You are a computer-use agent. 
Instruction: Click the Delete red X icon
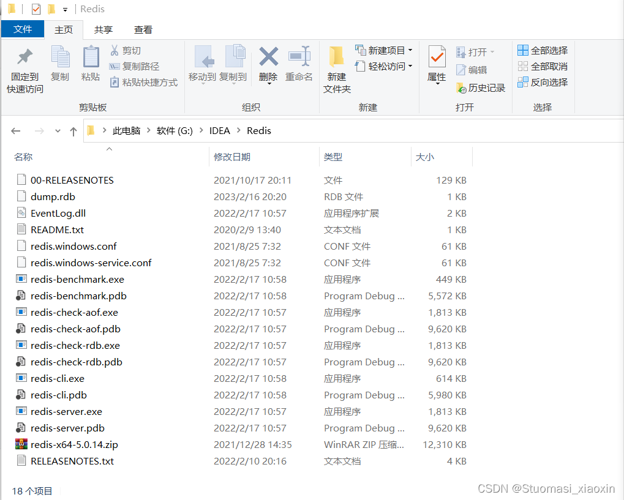[269, 56]
